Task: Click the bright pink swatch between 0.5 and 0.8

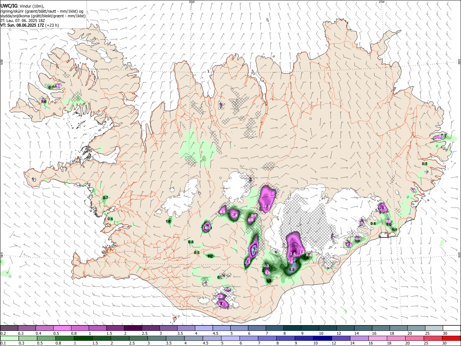Action: [x=62, y=328]
